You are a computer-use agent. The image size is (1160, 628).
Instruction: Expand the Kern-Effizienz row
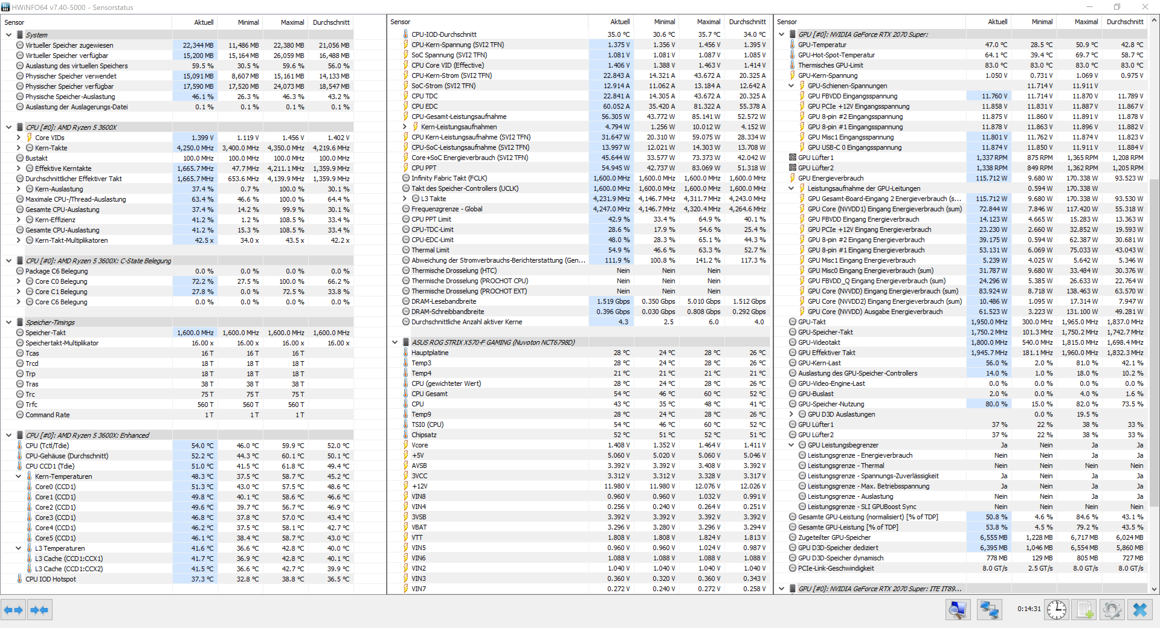[18, 220]
